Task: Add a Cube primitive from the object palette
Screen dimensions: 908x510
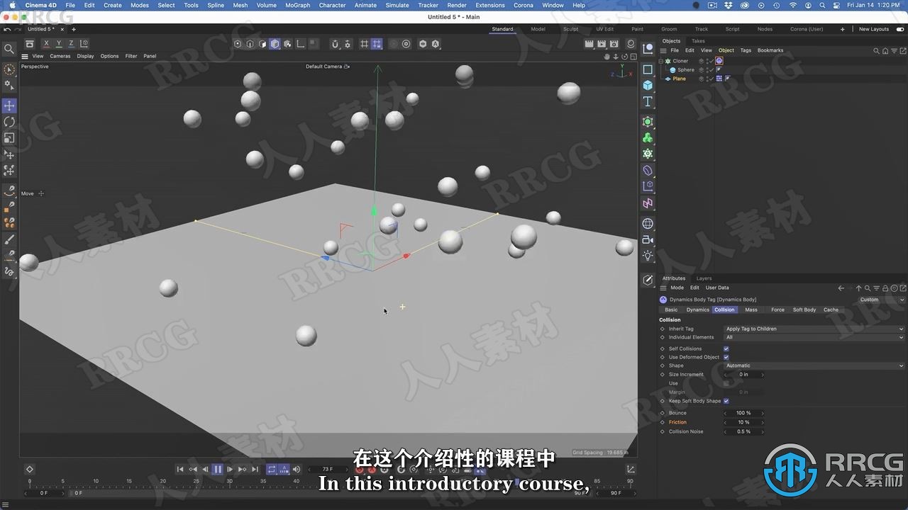Action: pyautogui.click(x=648, y=85)
